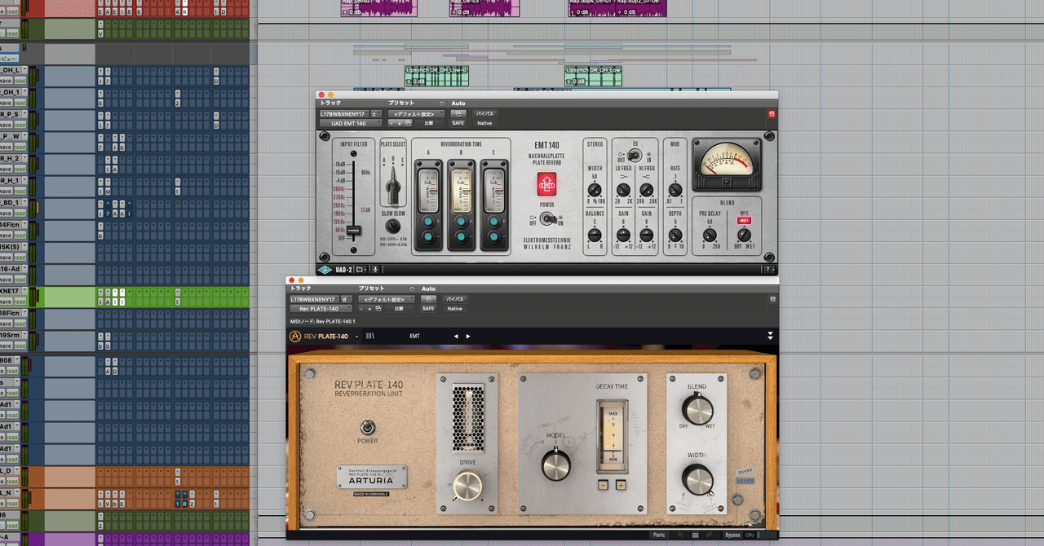
Task: Open the Rev PLATE-140 plugin name dropdown
Action: (x=320, y=309)
